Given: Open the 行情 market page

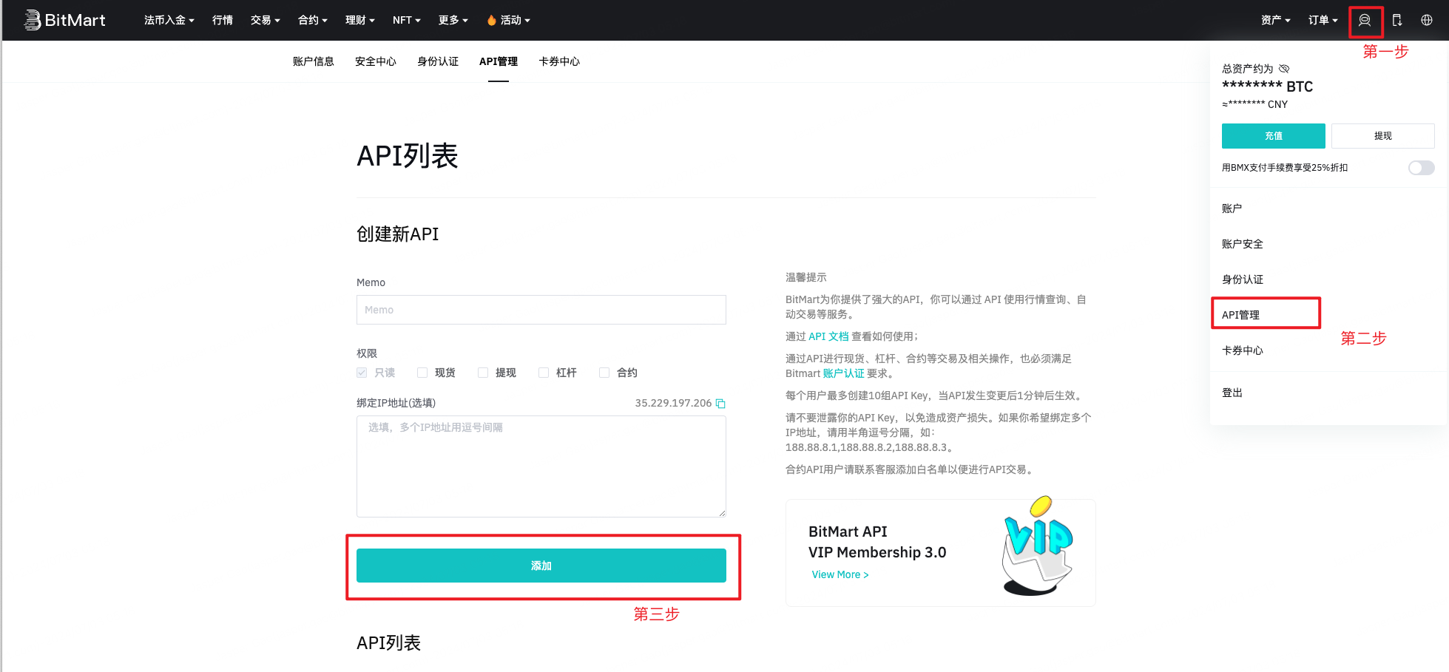Looking at the screenshot, I should [222, 21].
